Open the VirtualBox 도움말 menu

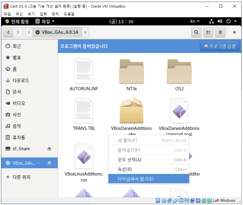coord(69,14)
